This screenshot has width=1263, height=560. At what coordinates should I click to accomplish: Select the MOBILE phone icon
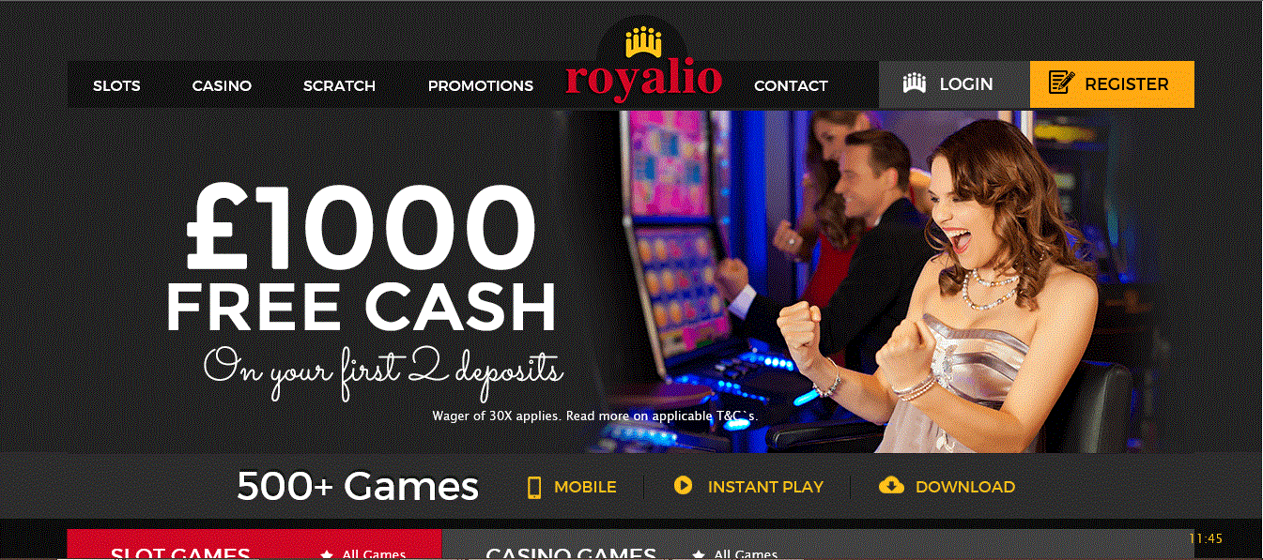point(534,487)
